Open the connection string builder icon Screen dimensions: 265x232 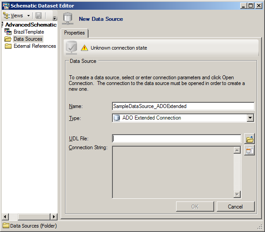250,151
